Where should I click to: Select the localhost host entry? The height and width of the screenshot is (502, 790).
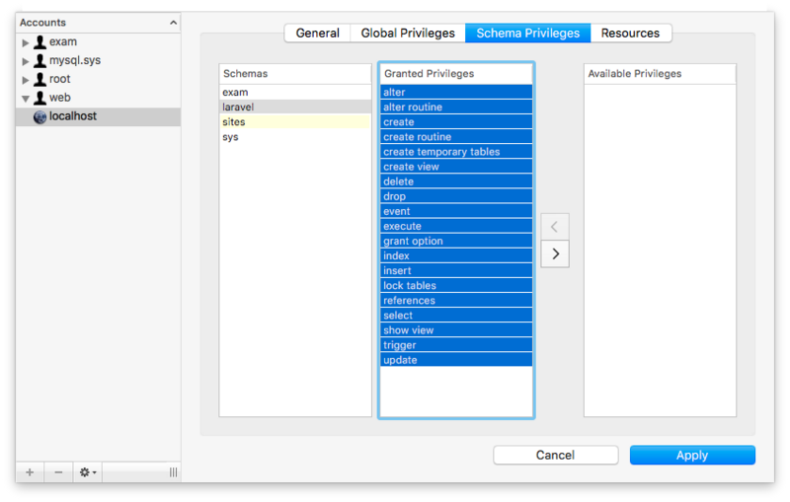pos(98,116)
